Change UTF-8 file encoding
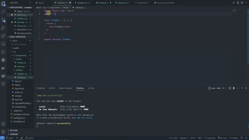249x140 pixels. [x=193, y=138]
